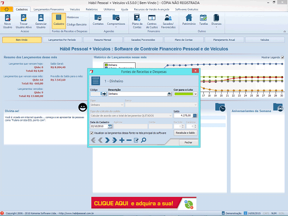Toggle Mostrar Legenda checkbox
Screen dimensions: 288x216
point(283,58)
